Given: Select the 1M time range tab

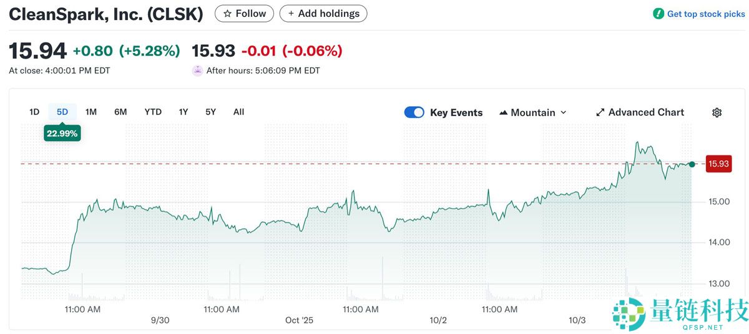Looking at the screenshot, I should click(91, 112).
